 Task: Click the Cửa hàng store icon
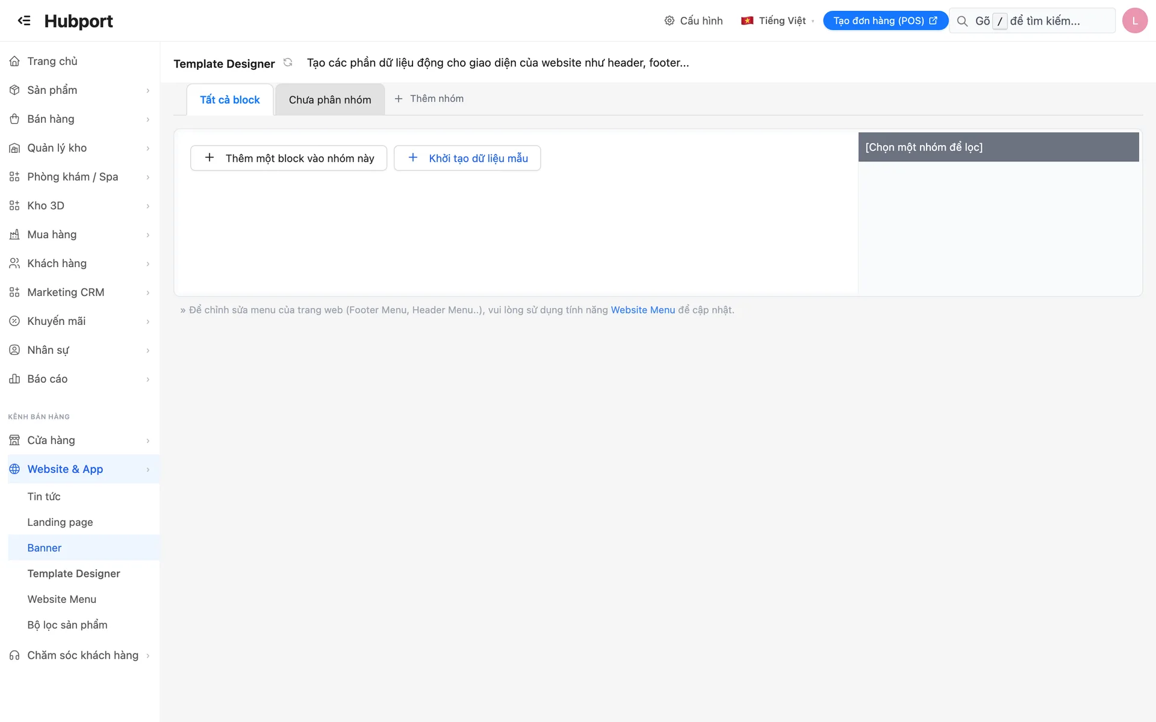(x=14, y=440)
